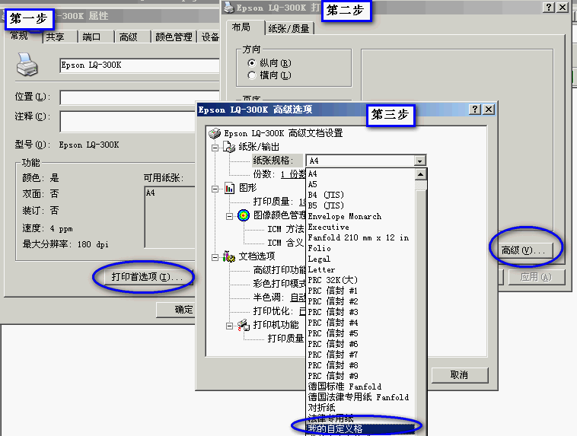Click the 文档选项 document options icon
This screenshot has width=577, height=436.
click(229, 256)
